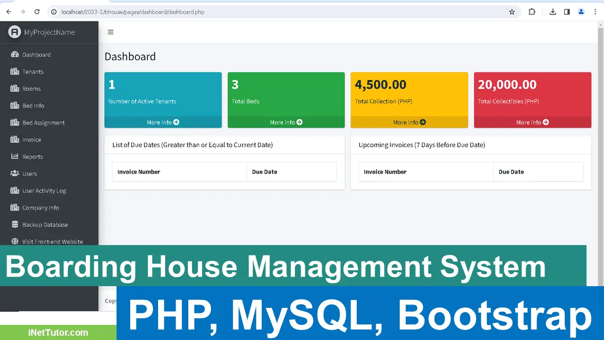This screenshot has width=604, height=340.
Task: Select Company Info in the sidebar
Action: [41, 207]
